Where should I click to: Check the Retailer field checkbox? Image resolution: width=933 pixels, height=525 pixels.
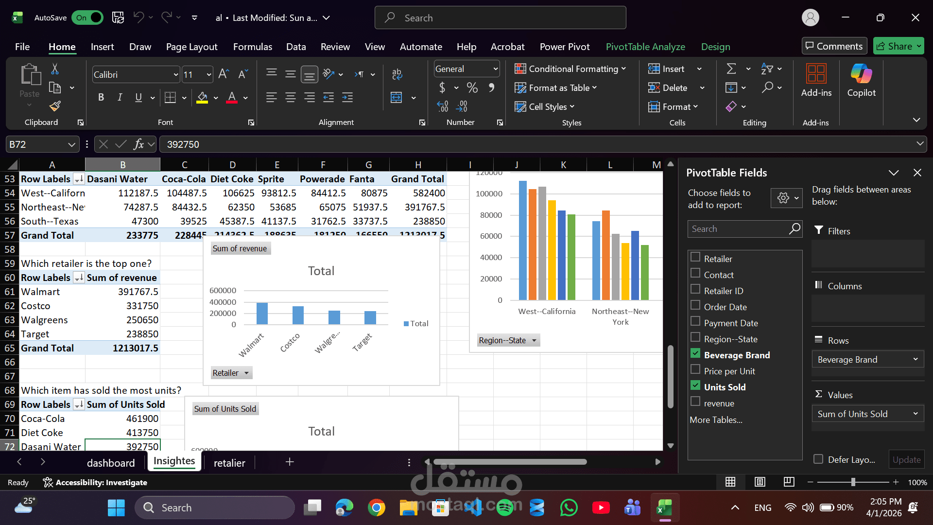(x=695, y=257)
